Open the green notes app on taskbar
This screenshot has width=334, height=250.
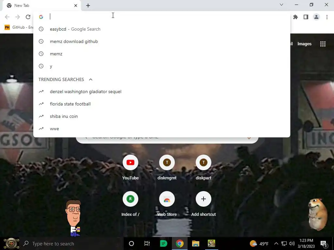[163, 243]
